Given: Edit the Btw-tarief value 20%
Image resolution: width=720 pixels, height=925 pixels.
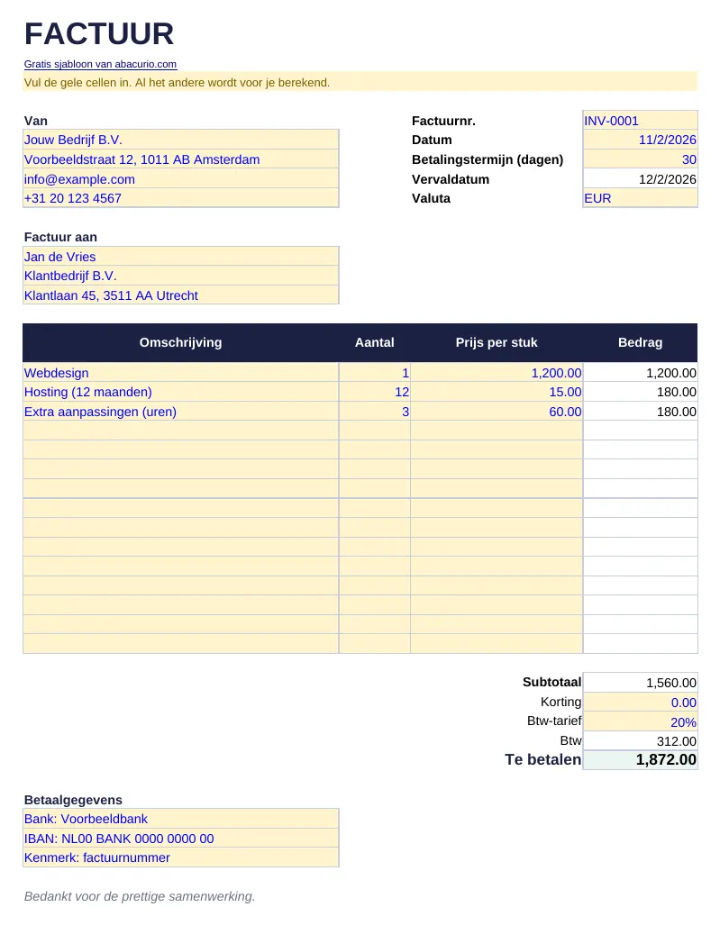Looking at the screenshot, I should 641,721.
